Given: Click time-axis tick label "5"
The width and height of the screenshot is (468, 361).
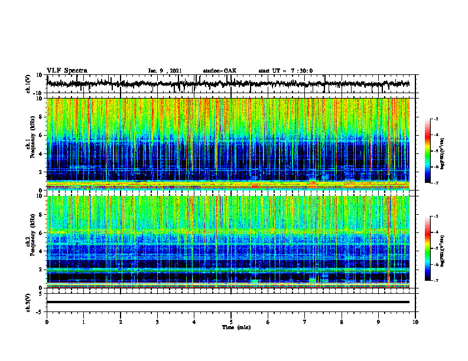Looking at the screenshot, I should [231, 322].
